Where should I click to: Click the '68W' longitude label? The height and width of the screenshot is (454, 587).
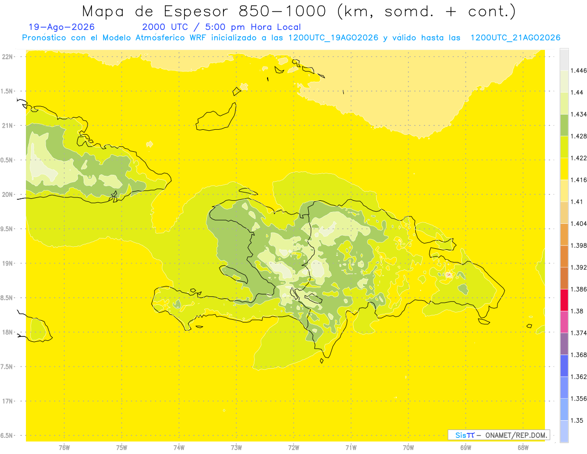(x=523, y=448)
